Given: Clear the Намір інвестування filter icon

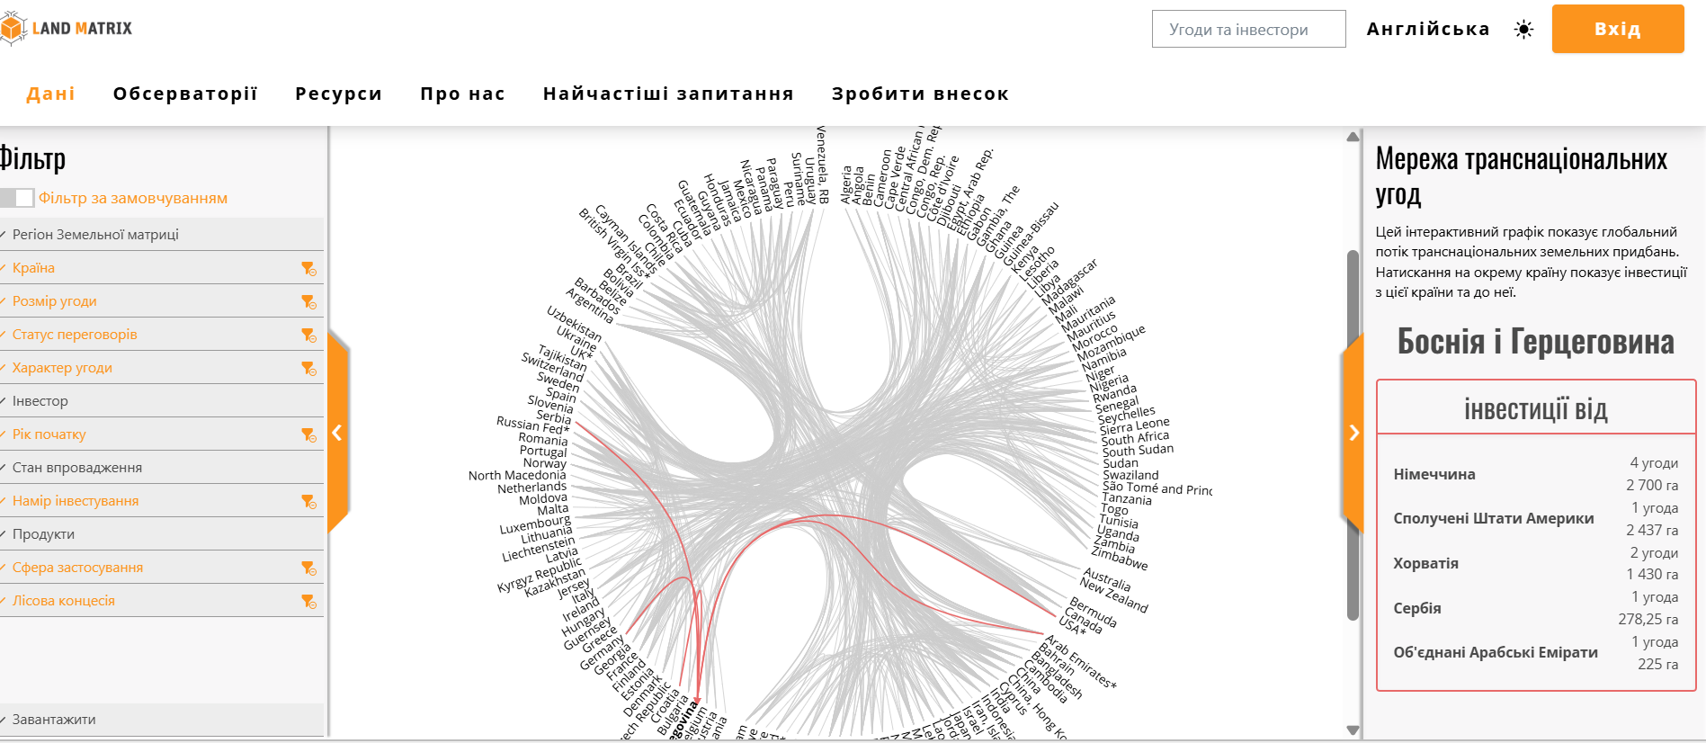Looking at the screenshot, I should 308,501.
